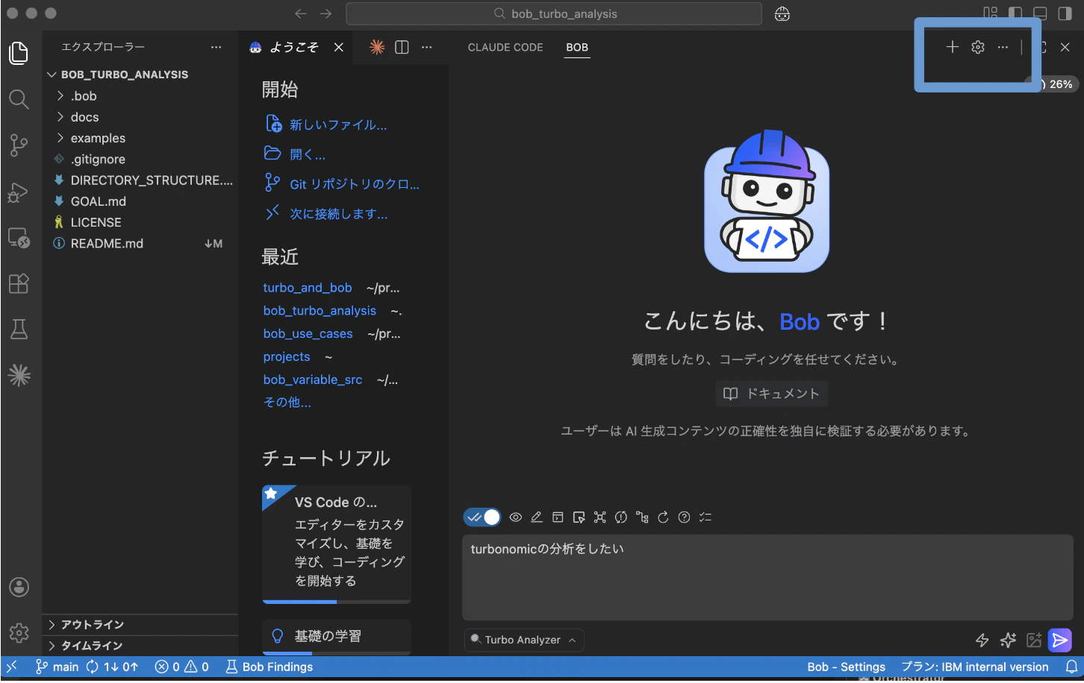Switch to the CLAUDE CODE tab
This screenshot has height=683, width=1084.
click(x=505, y=47)
